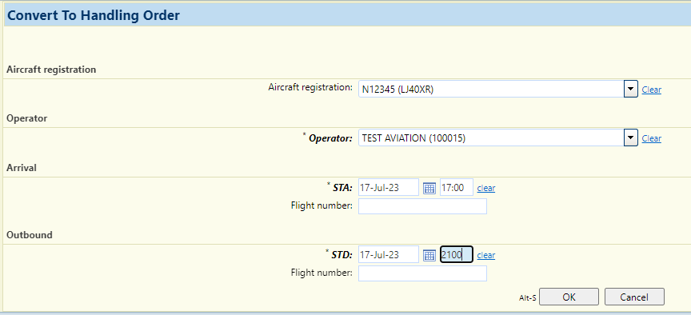
Task: Clear the STD outbound date and time
Action: click(486, 255)
